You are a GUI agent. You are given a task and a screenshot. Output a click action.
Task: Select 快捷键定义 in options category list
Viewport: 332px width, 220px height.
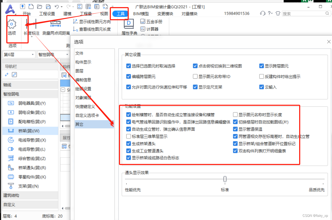[x=94, y=107]
